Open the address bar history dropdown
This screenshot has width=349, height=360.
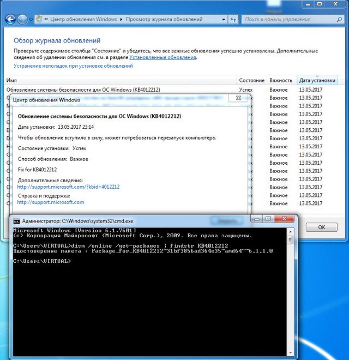pyautogui.click(x=224, y=20)
